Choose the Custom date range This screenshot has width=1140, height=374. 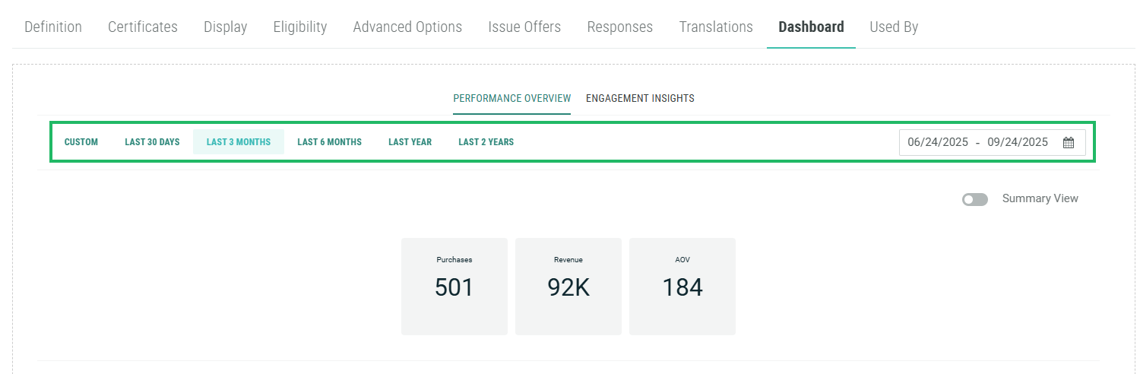[81, 142]
